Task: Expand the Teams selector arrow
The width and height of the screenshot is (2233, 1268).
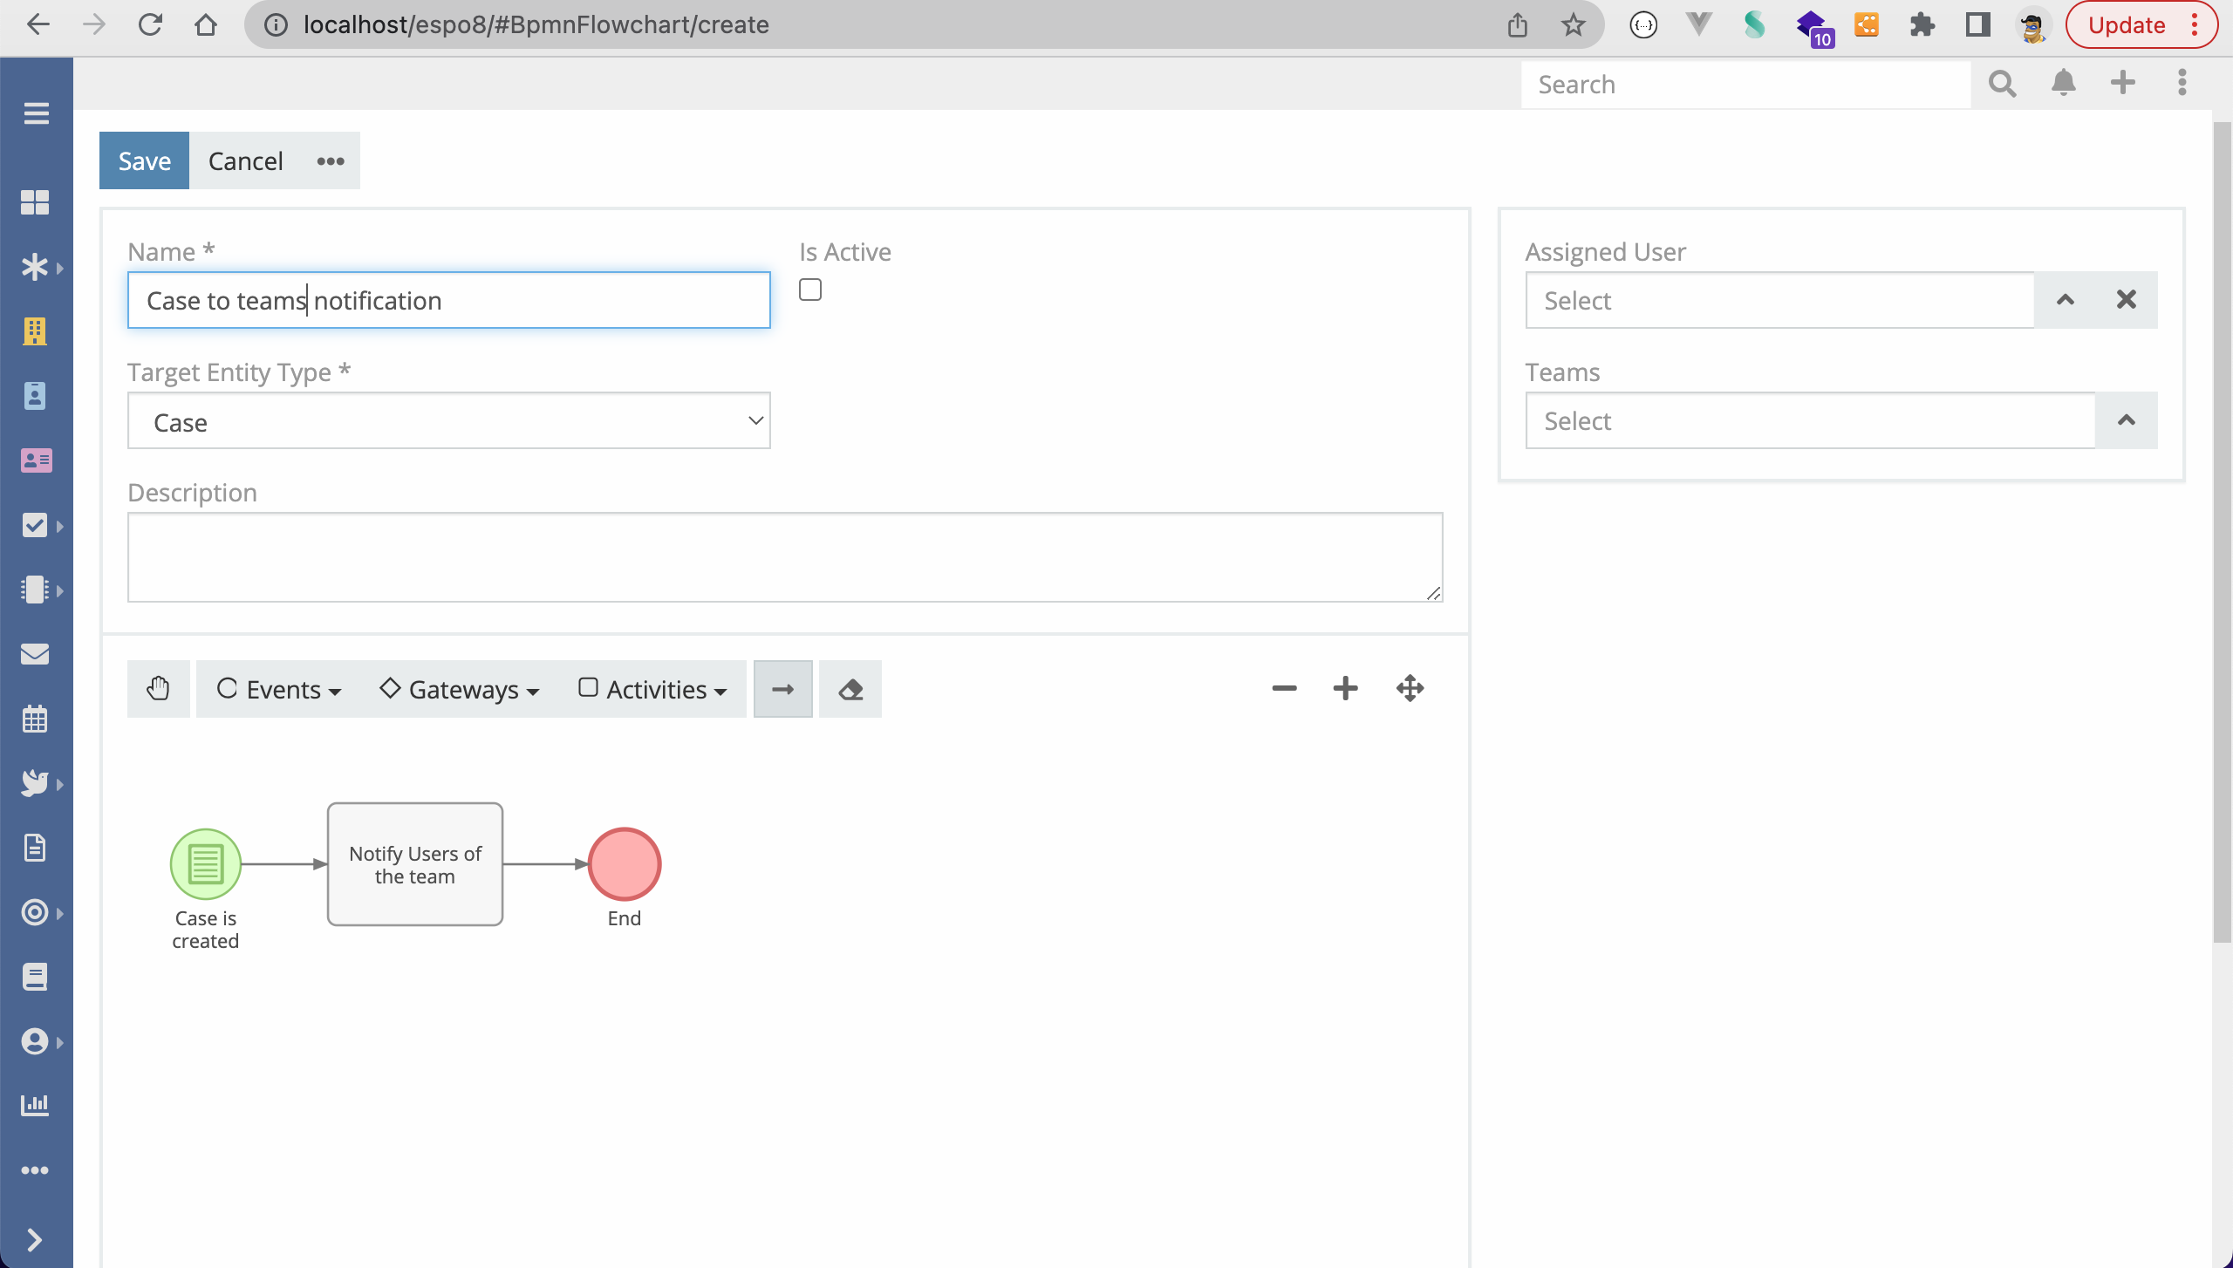Action: tap(2127, 420)
